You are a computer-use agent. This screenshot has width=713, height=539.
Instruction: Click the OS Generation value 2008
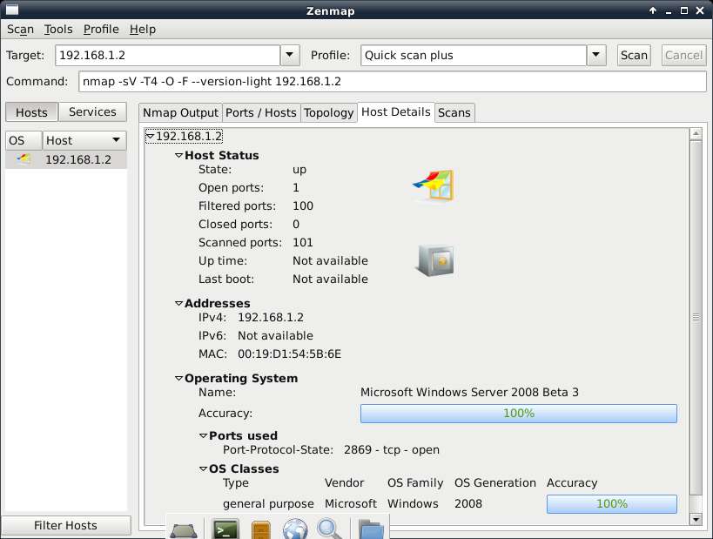467,503
